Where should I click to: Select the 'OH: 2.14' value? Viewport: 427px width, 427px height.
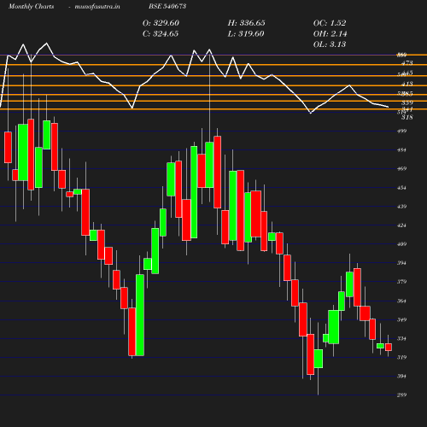(x=330, y=33)
